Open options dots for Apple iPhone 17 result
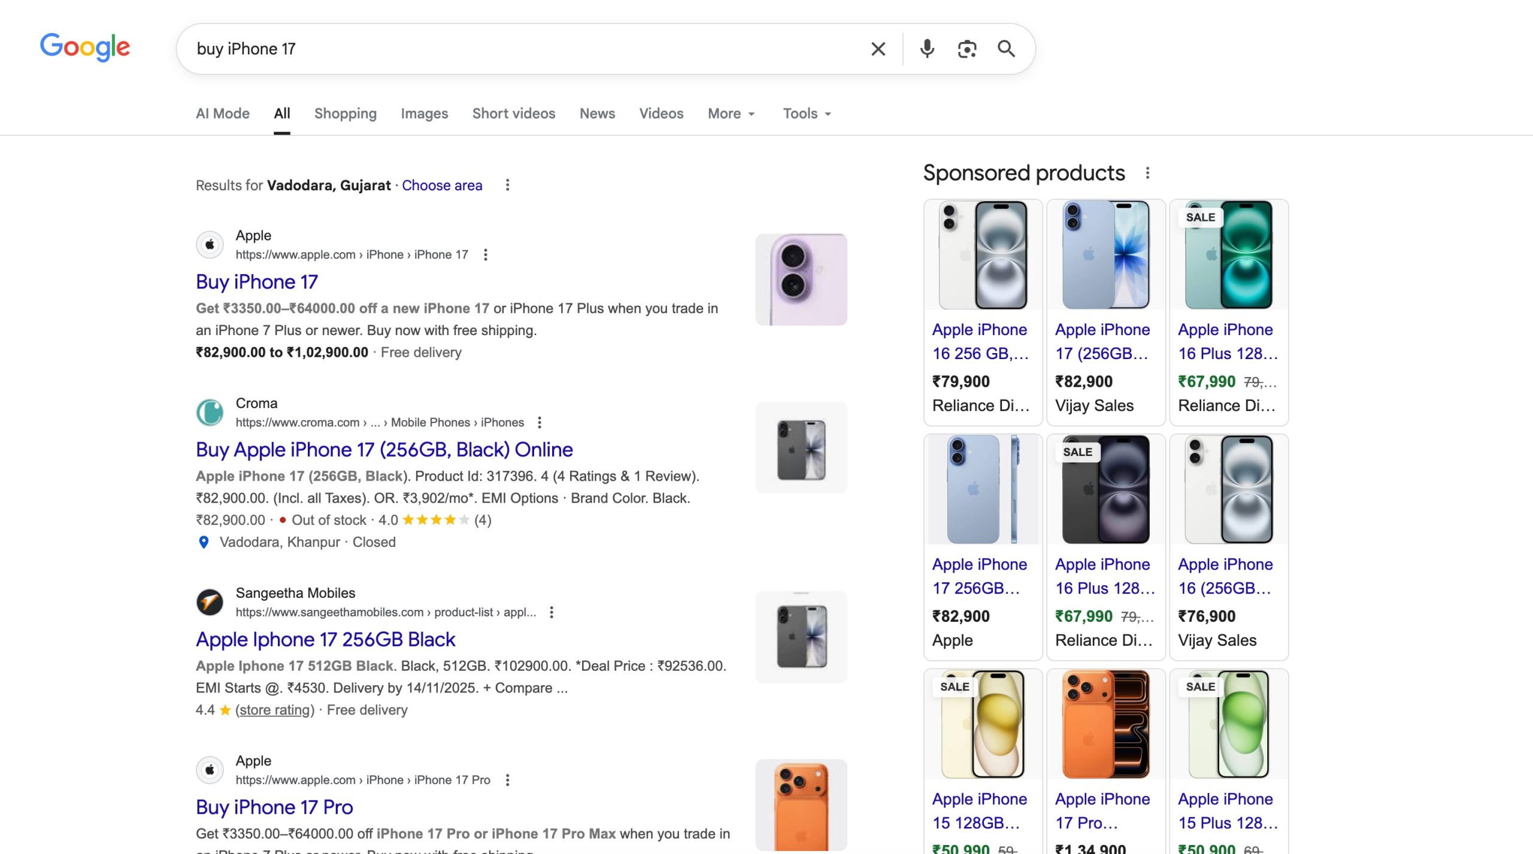Image resolution: width=1533 pixels, height=854 pixels. point(486,255)
